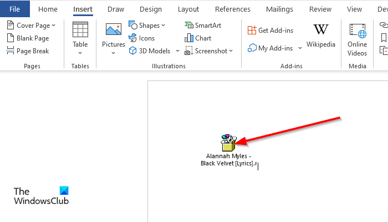
Task: Click the Pictures icon
Action: (114, 38)
